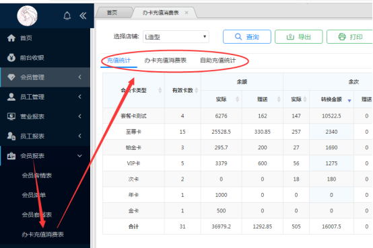This screenshot has height=248, width=373.
Task: Click the 金卡 row name
Action: [x=133, y=211]
